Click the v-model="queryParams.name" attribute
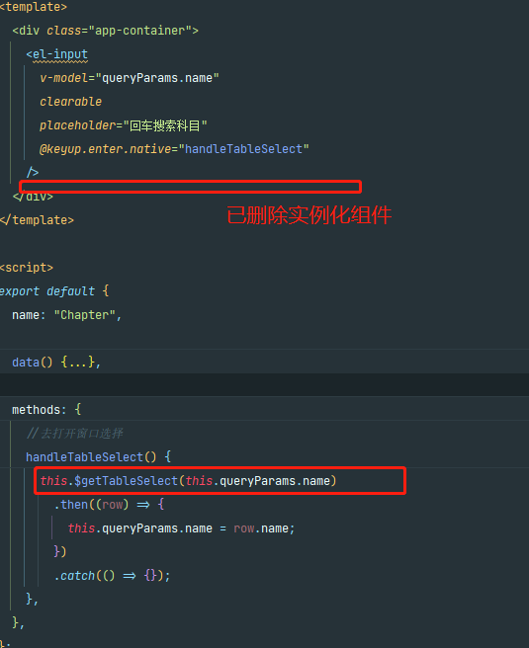Viewport: 529px width, 648px height. (x=130, y=78)
